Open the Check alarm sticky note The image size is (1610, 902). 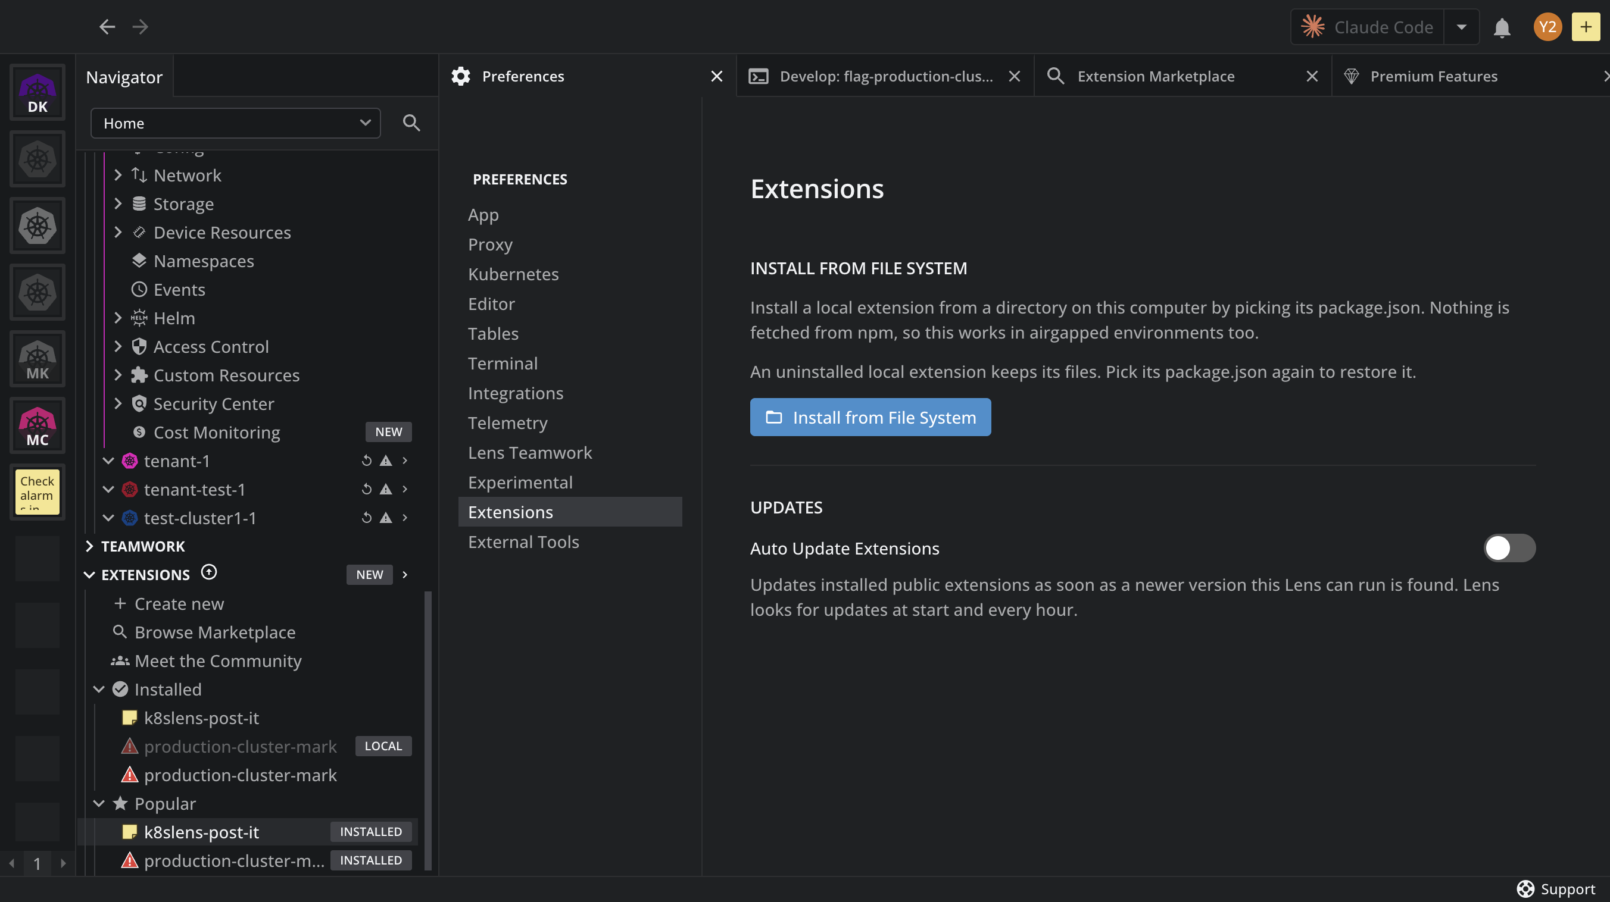[38, 492]
